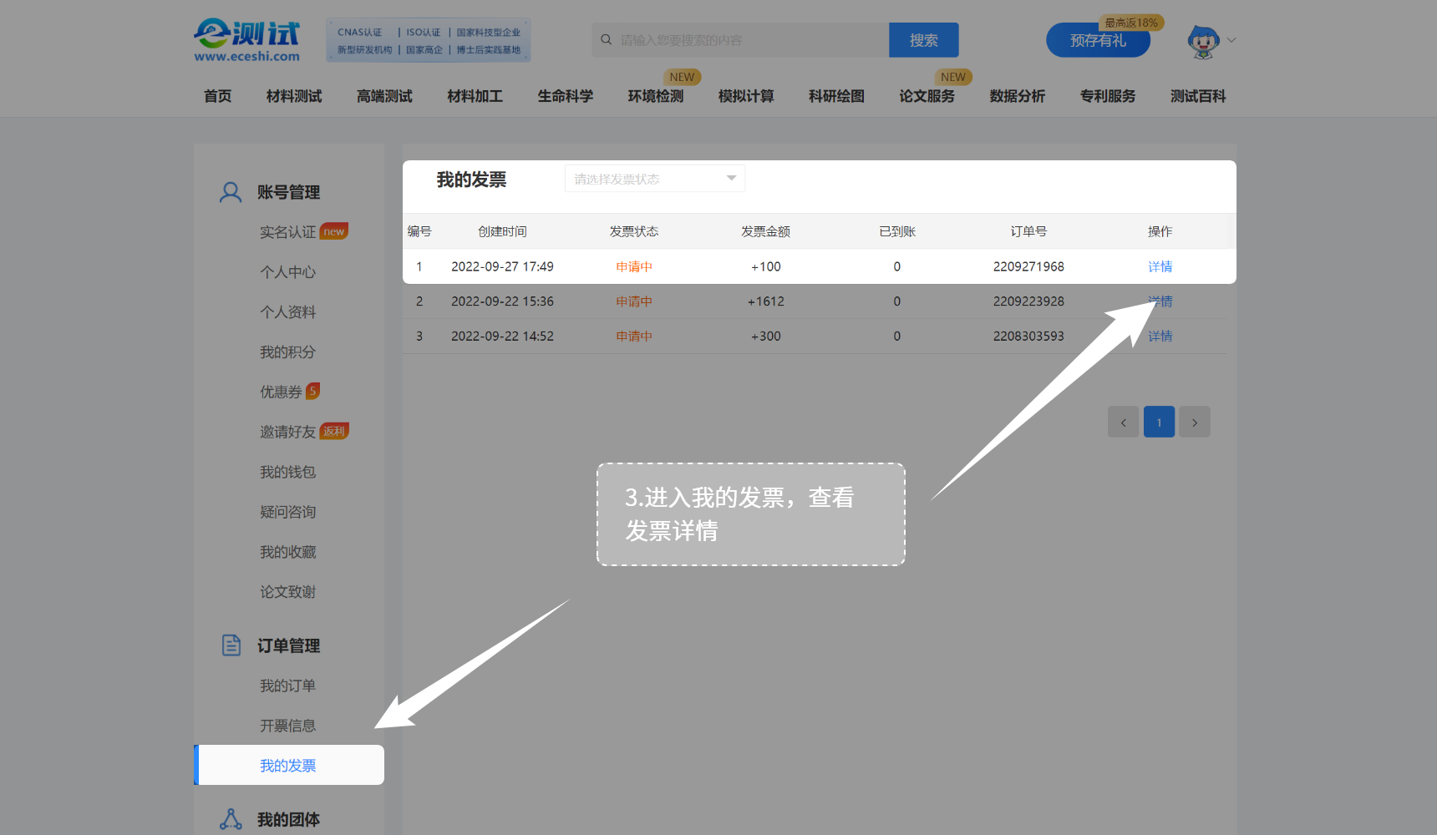Open the invoice status filter dropdown

pyautogui.click(x=654, y=179)
